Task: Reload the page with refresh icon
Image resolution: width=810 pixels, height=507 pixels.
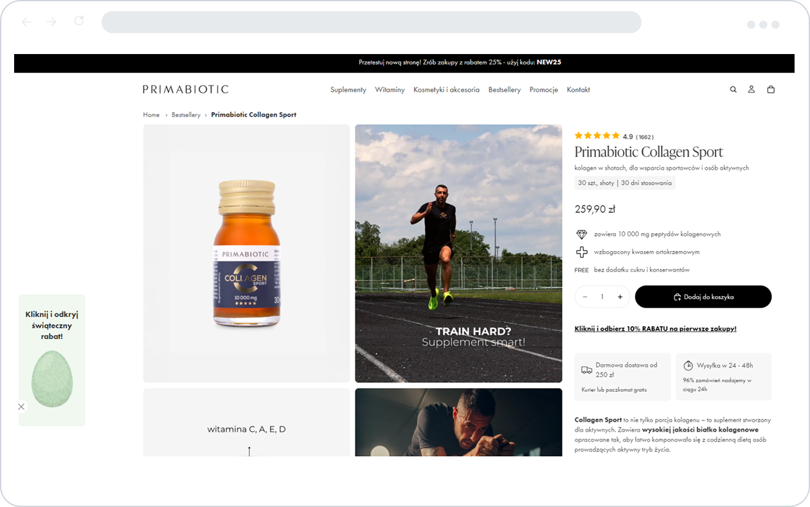Action: point(79,21)
